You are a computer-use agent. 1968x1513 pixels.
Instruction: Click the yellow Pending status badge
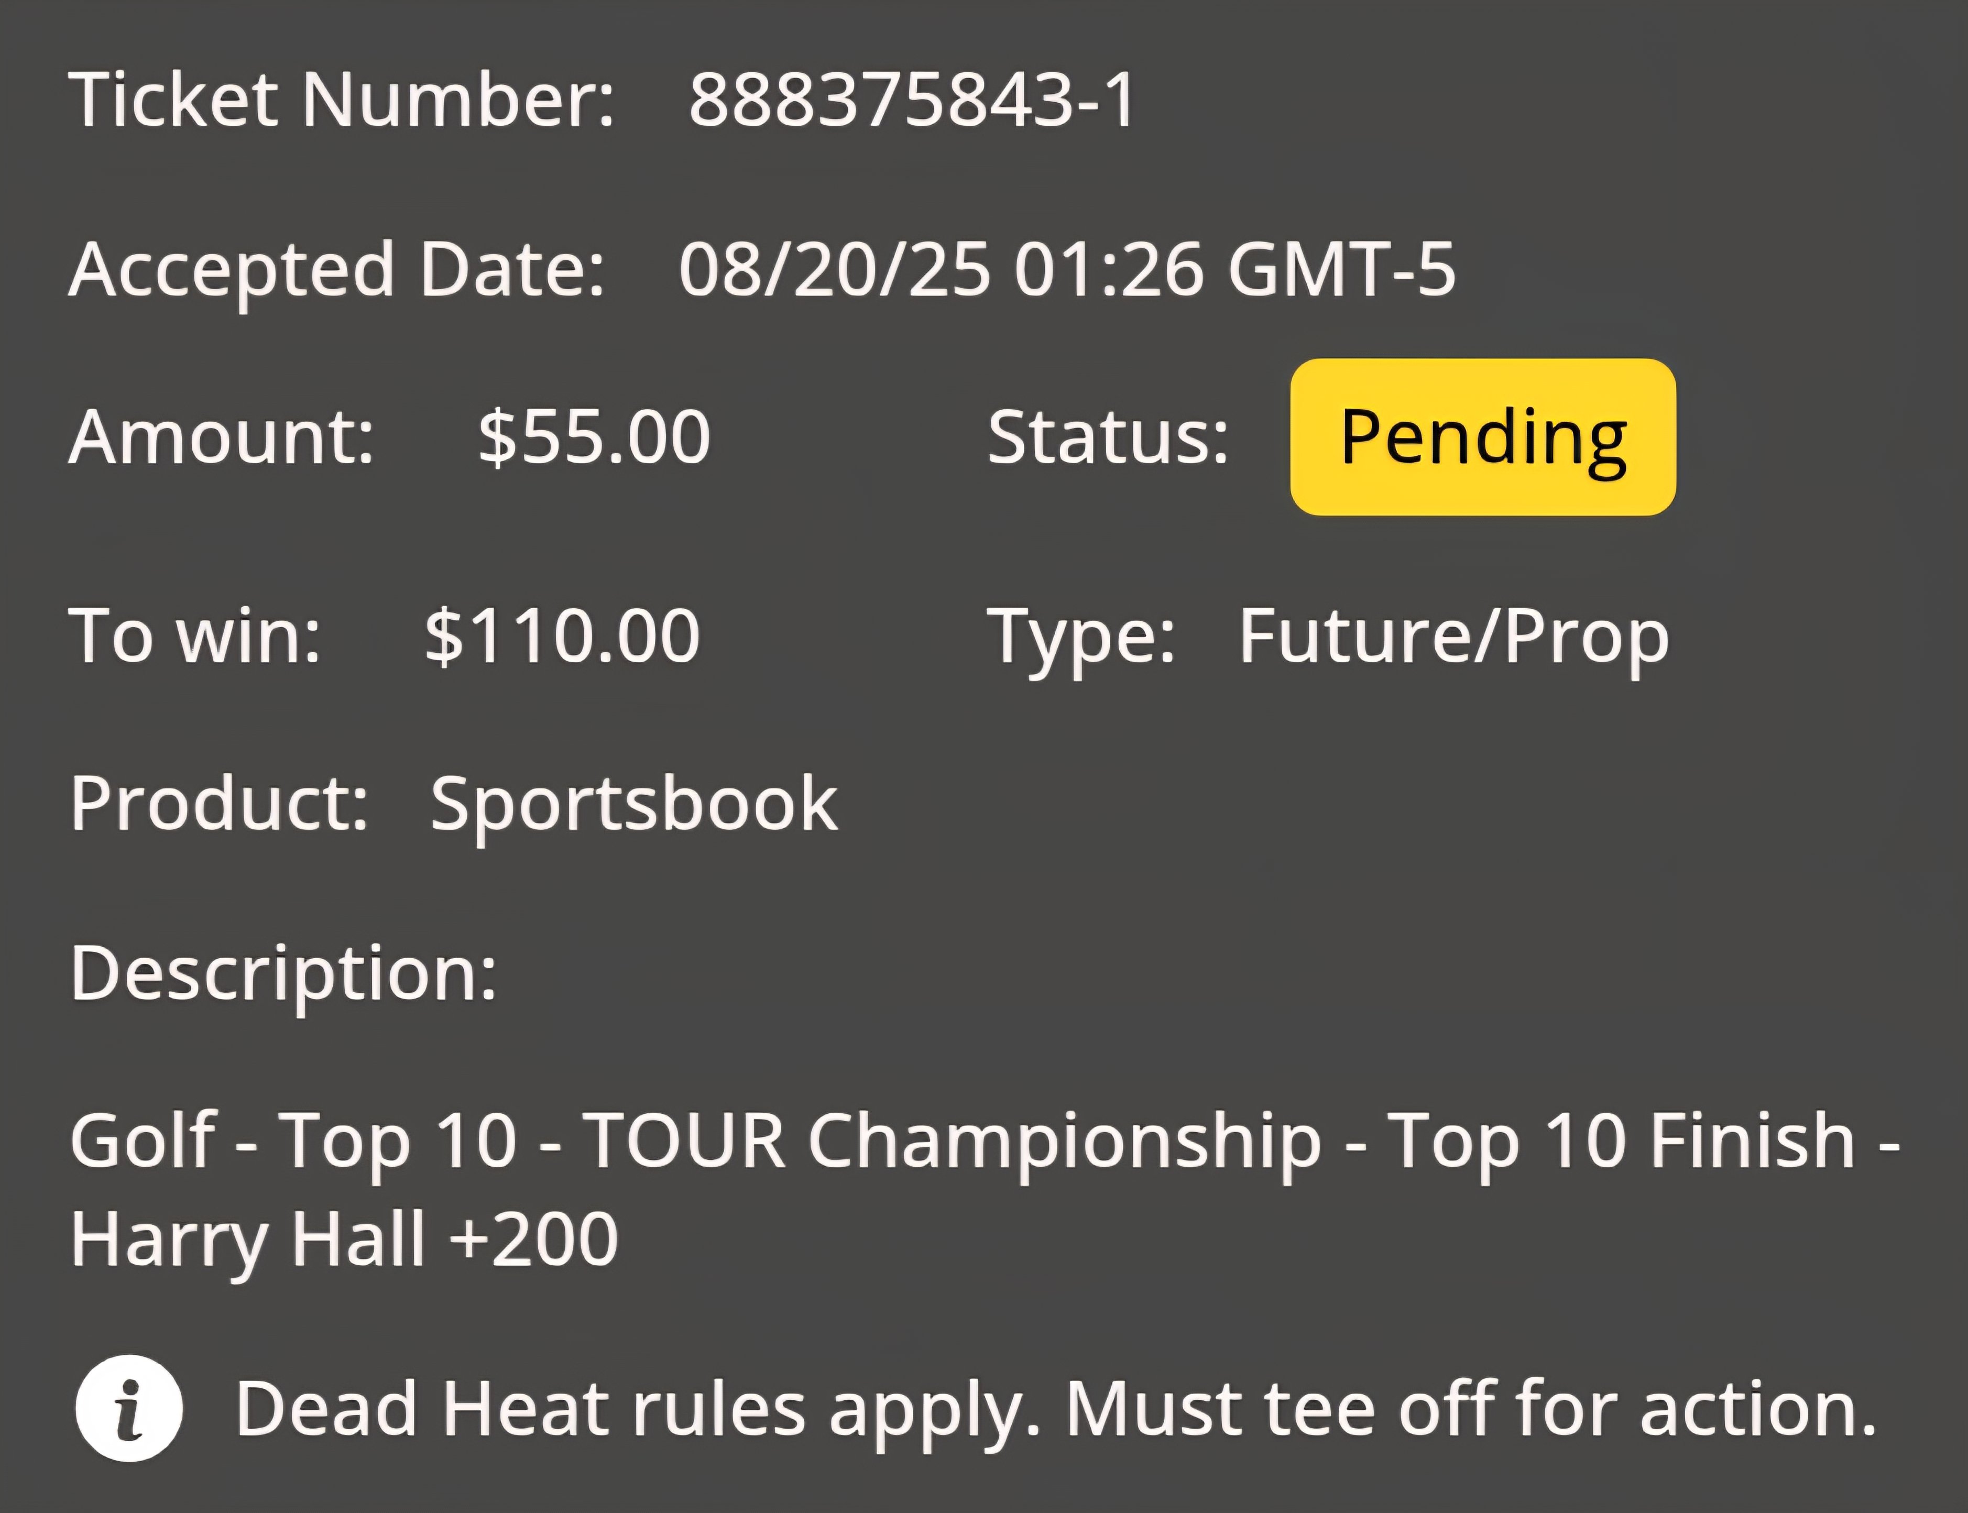pos(1482,437)
